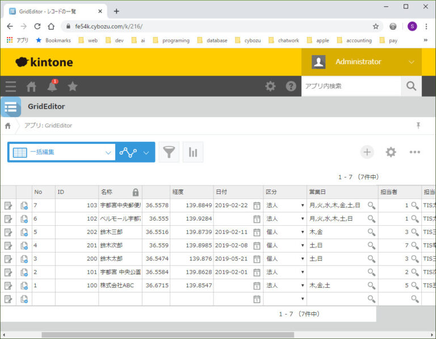Expand the 一括編集 view dropdown
Image resolution: width=436 pixels, height=339 pixels.
pyautogui.click(x=108, y=152)
